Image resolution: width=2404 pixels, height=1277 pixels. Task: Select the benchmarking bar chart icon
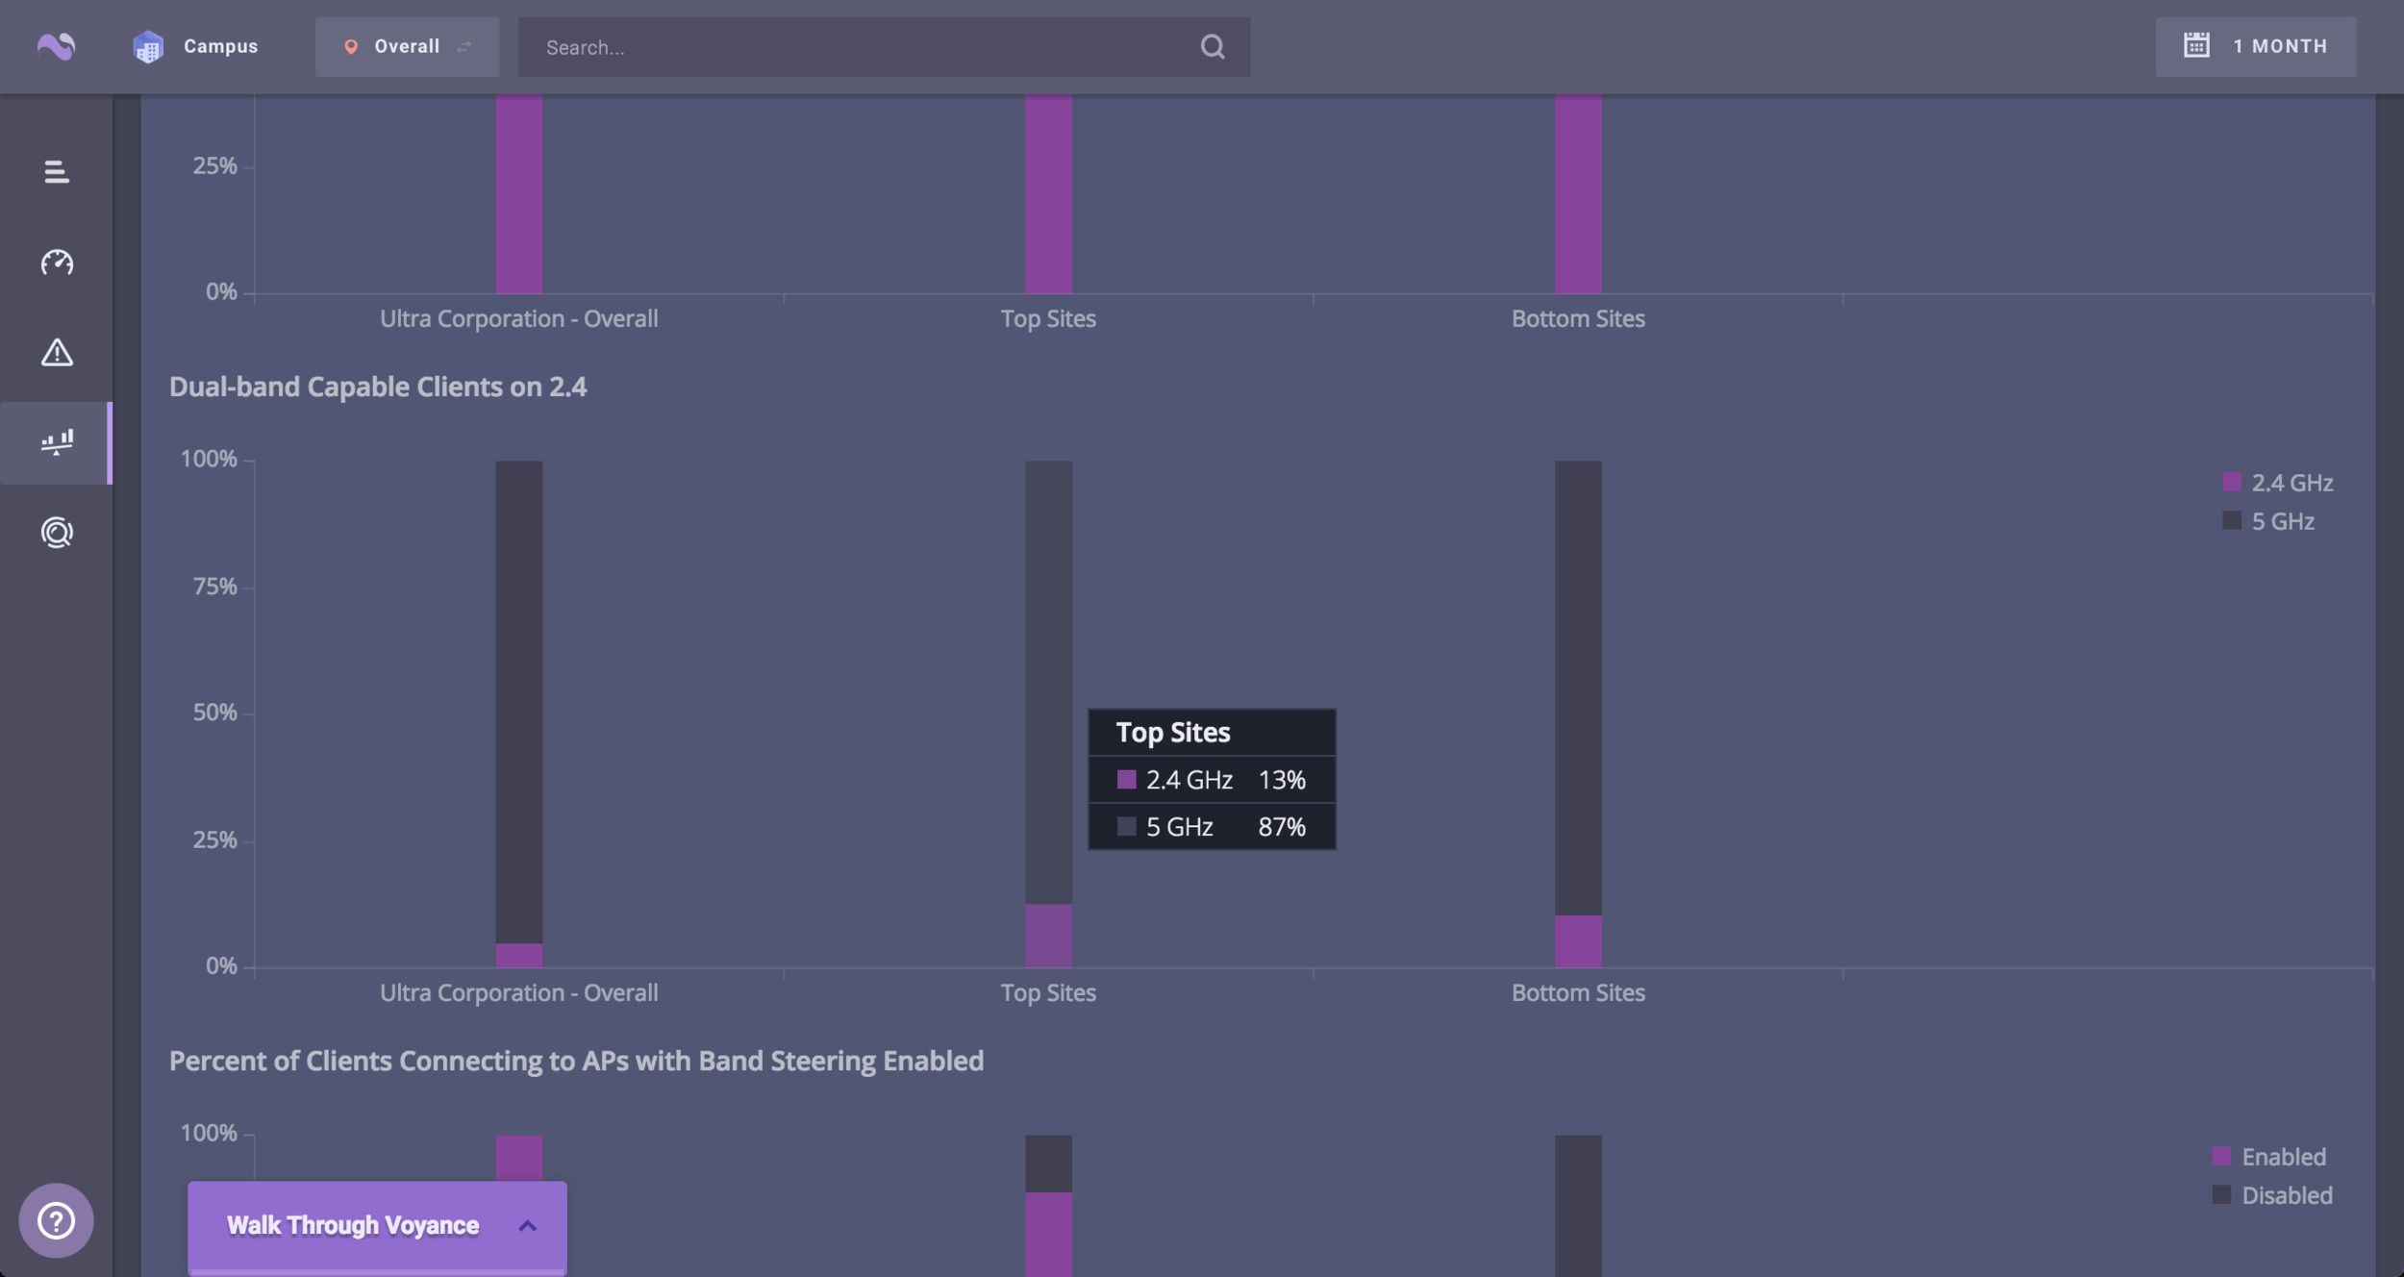(x=57, y=442)
